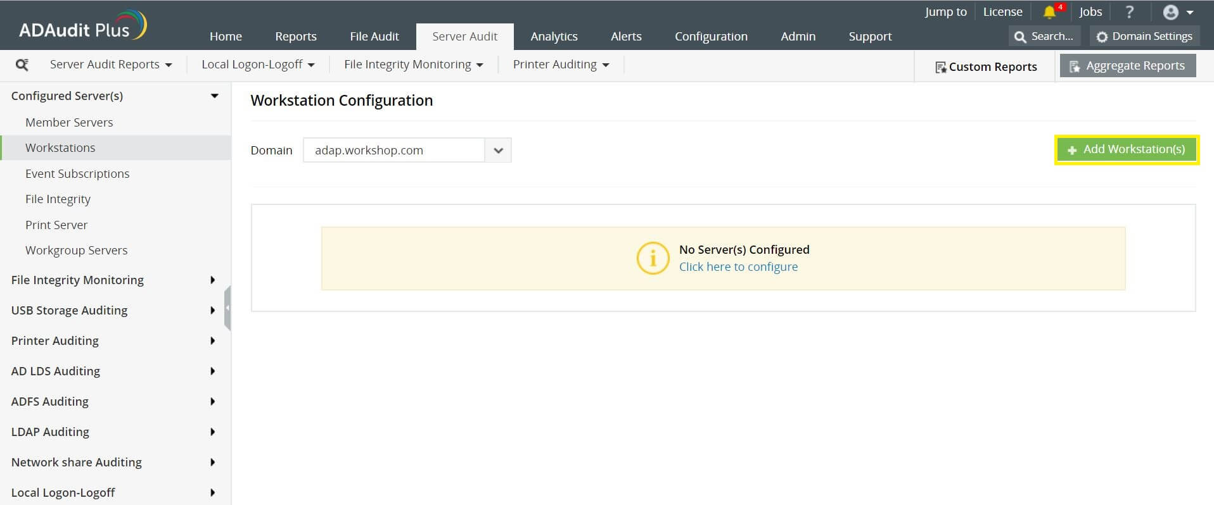Image resolution: width=1214 pixels, height=505 pixels.
Task: Go to the Configuration tab
Action: click(711, 37)
